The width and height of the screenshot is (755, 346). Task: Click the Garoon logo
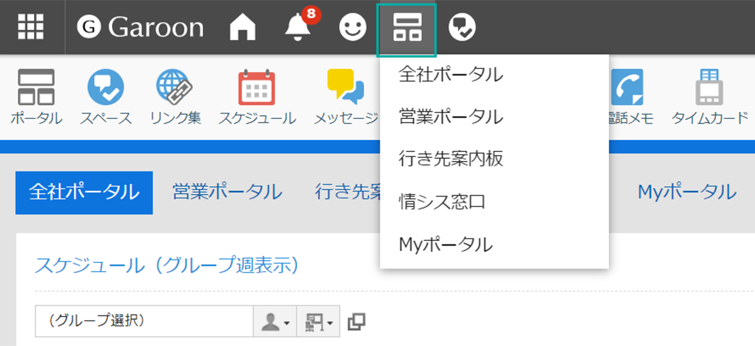pyautogui.click(x=140, y=27)
